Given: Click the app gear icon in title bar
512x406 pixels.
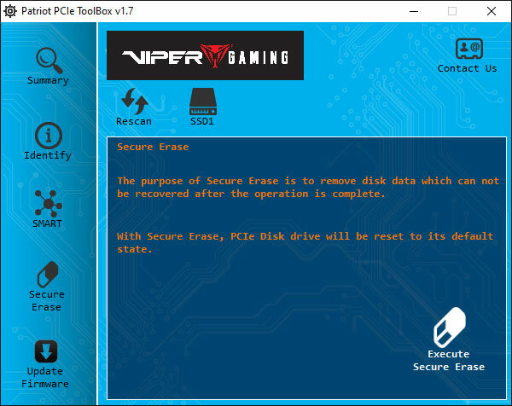Looking at the screenshot, I should tap(10, 11).
